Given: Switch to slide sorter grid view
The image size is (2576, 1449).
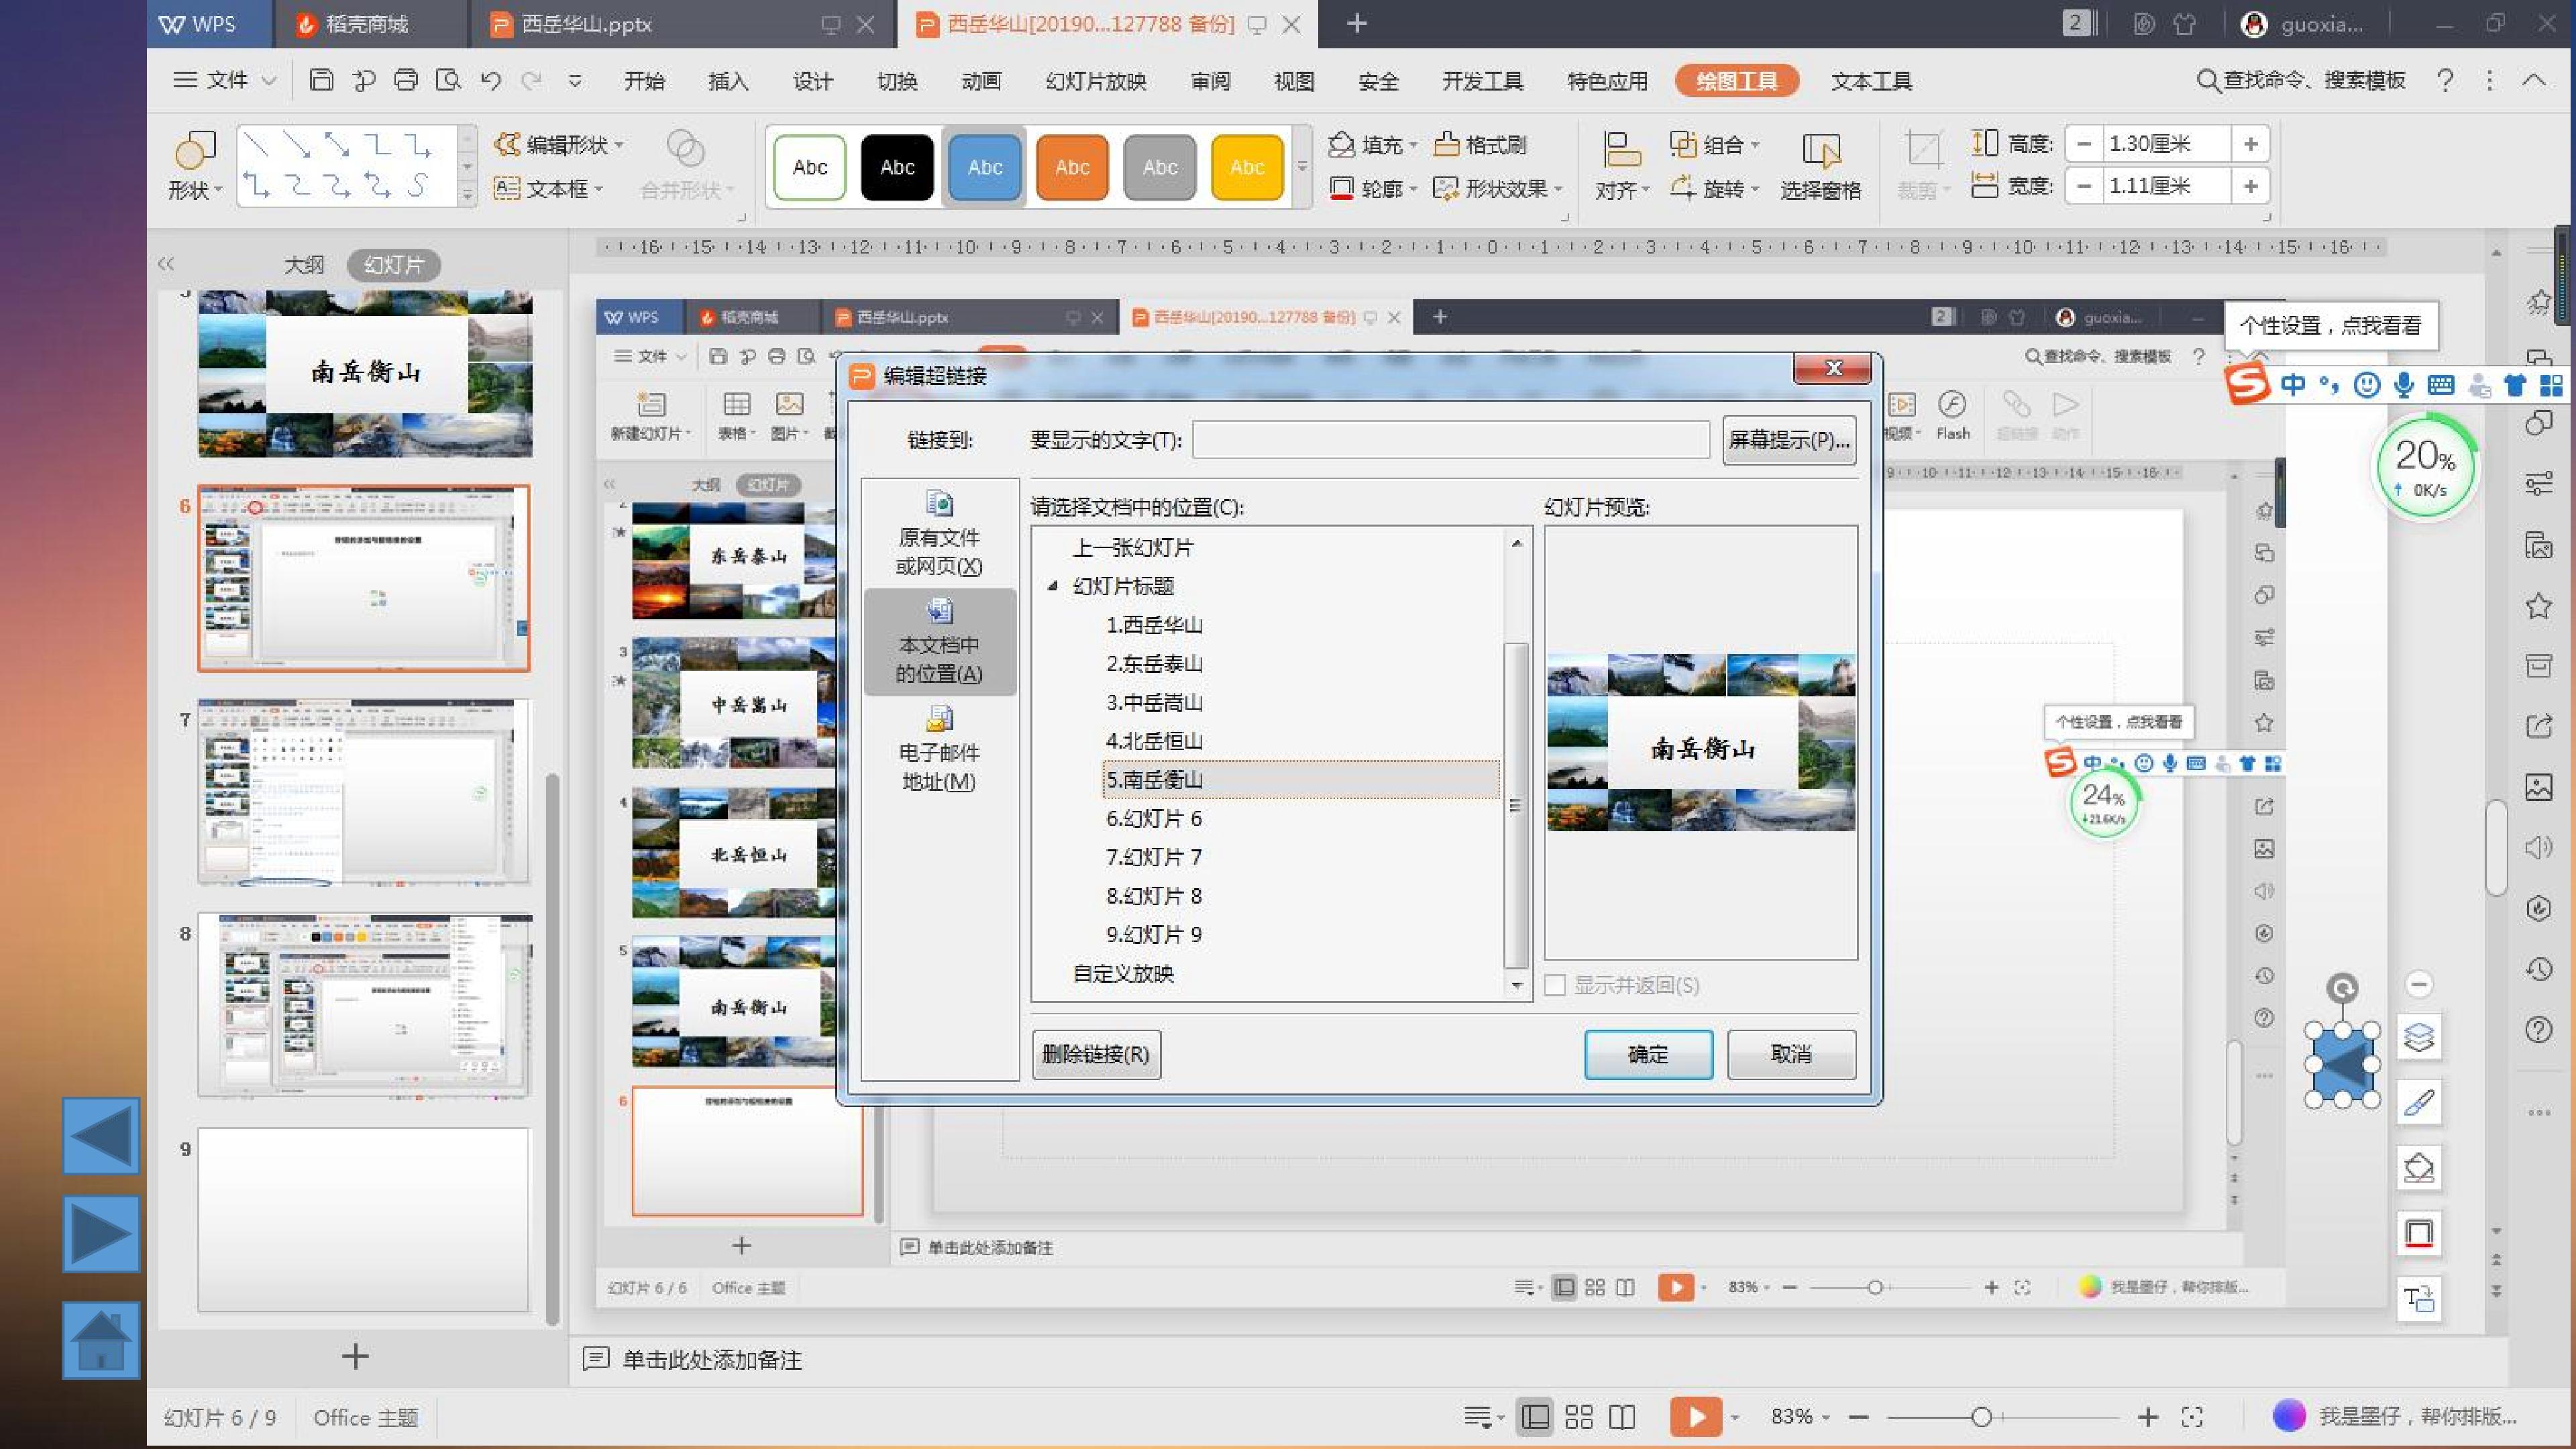Looking at the screenshot, I should pos(1579,1416).
